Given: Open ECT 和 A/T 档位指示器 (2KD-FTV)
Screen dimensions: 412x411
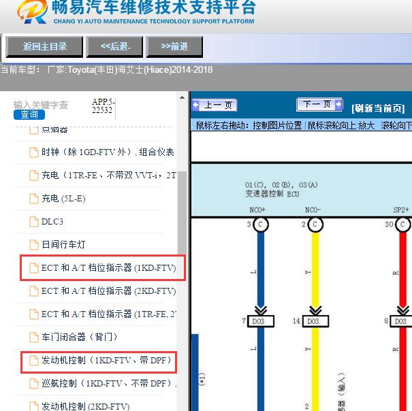Looking at the screenshot, I should point(108,291).
